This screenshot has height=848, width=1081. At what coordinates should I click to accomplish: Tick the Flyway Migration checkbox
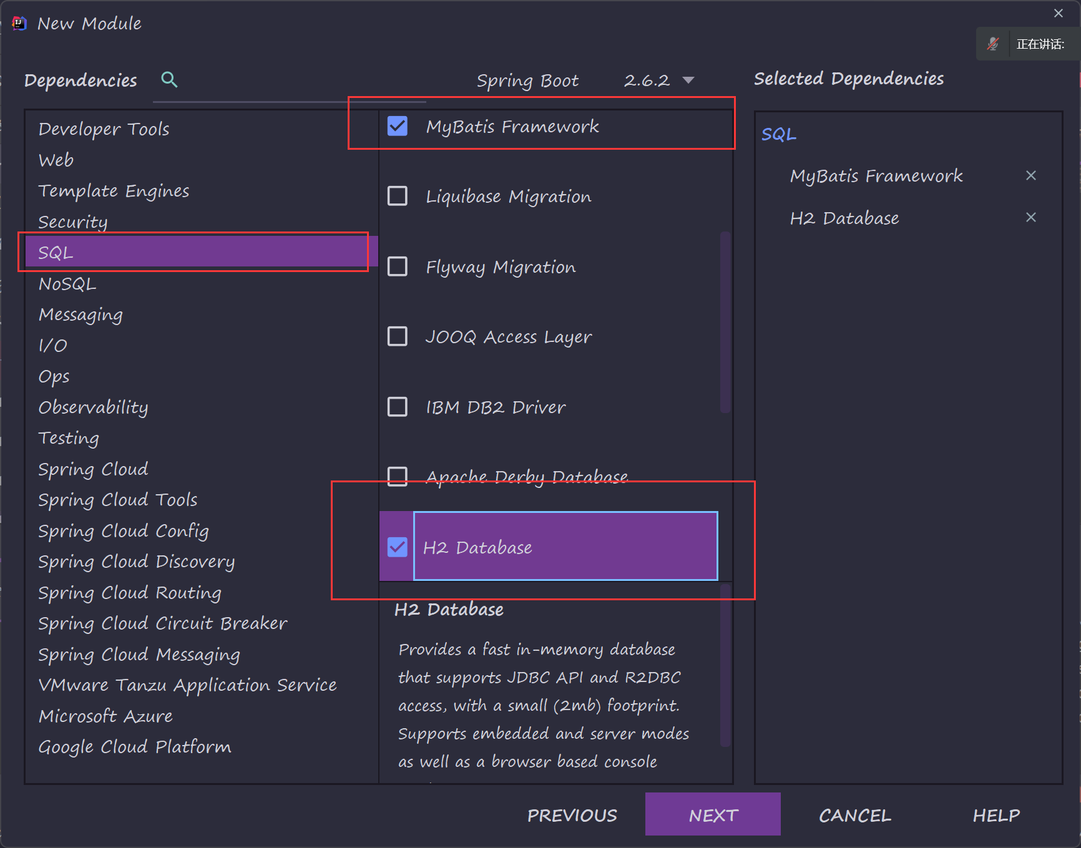pos(398,266)
